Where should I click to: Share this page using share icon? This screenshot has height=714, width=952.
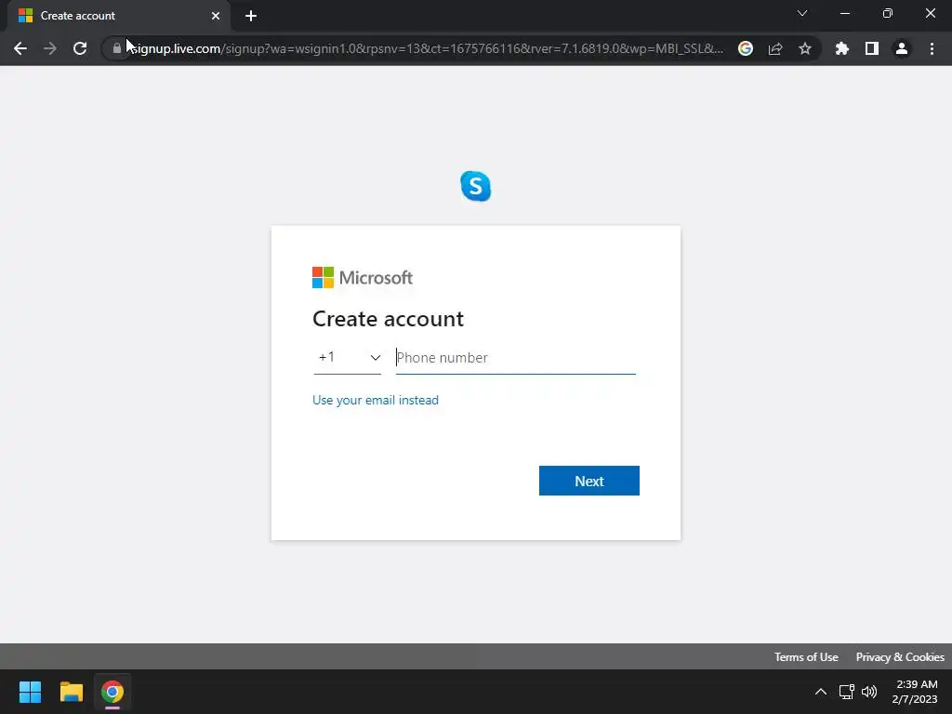tap(775, 48)
